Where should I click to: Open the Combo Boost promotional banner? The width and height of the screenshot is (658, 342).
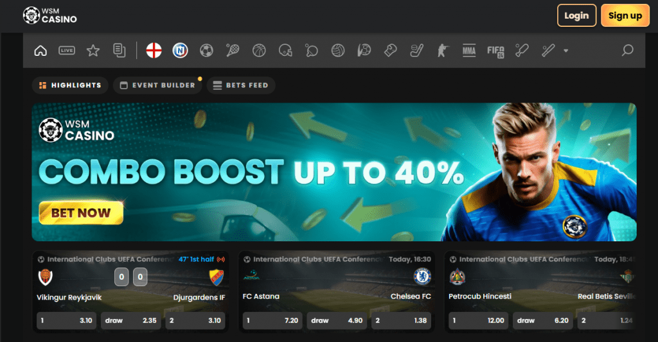[x=334, y=172]
